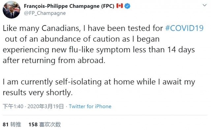Click the phrase "I have been tested for"
This screenshot has height=130, width=211.
(123, 28)
